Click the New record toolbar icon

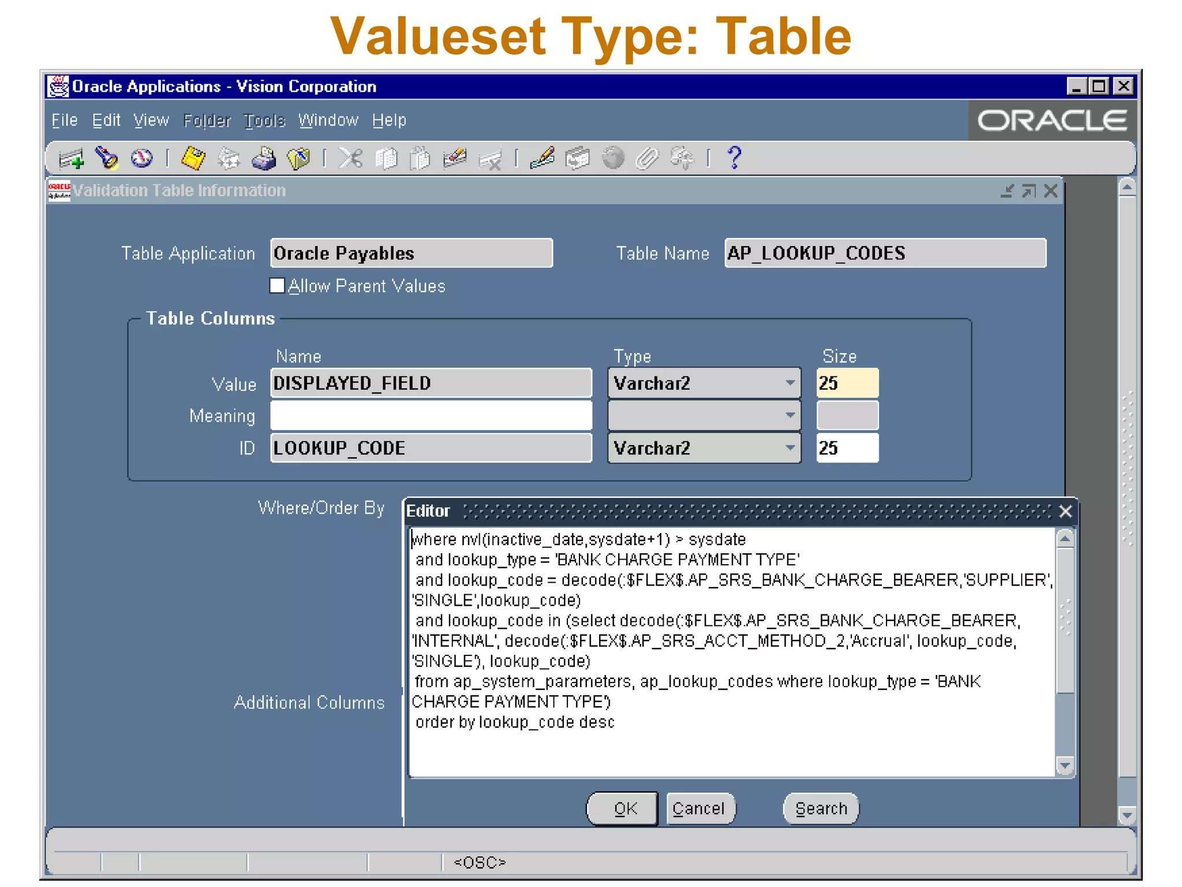pyautogui.click(x=72, y=158)
